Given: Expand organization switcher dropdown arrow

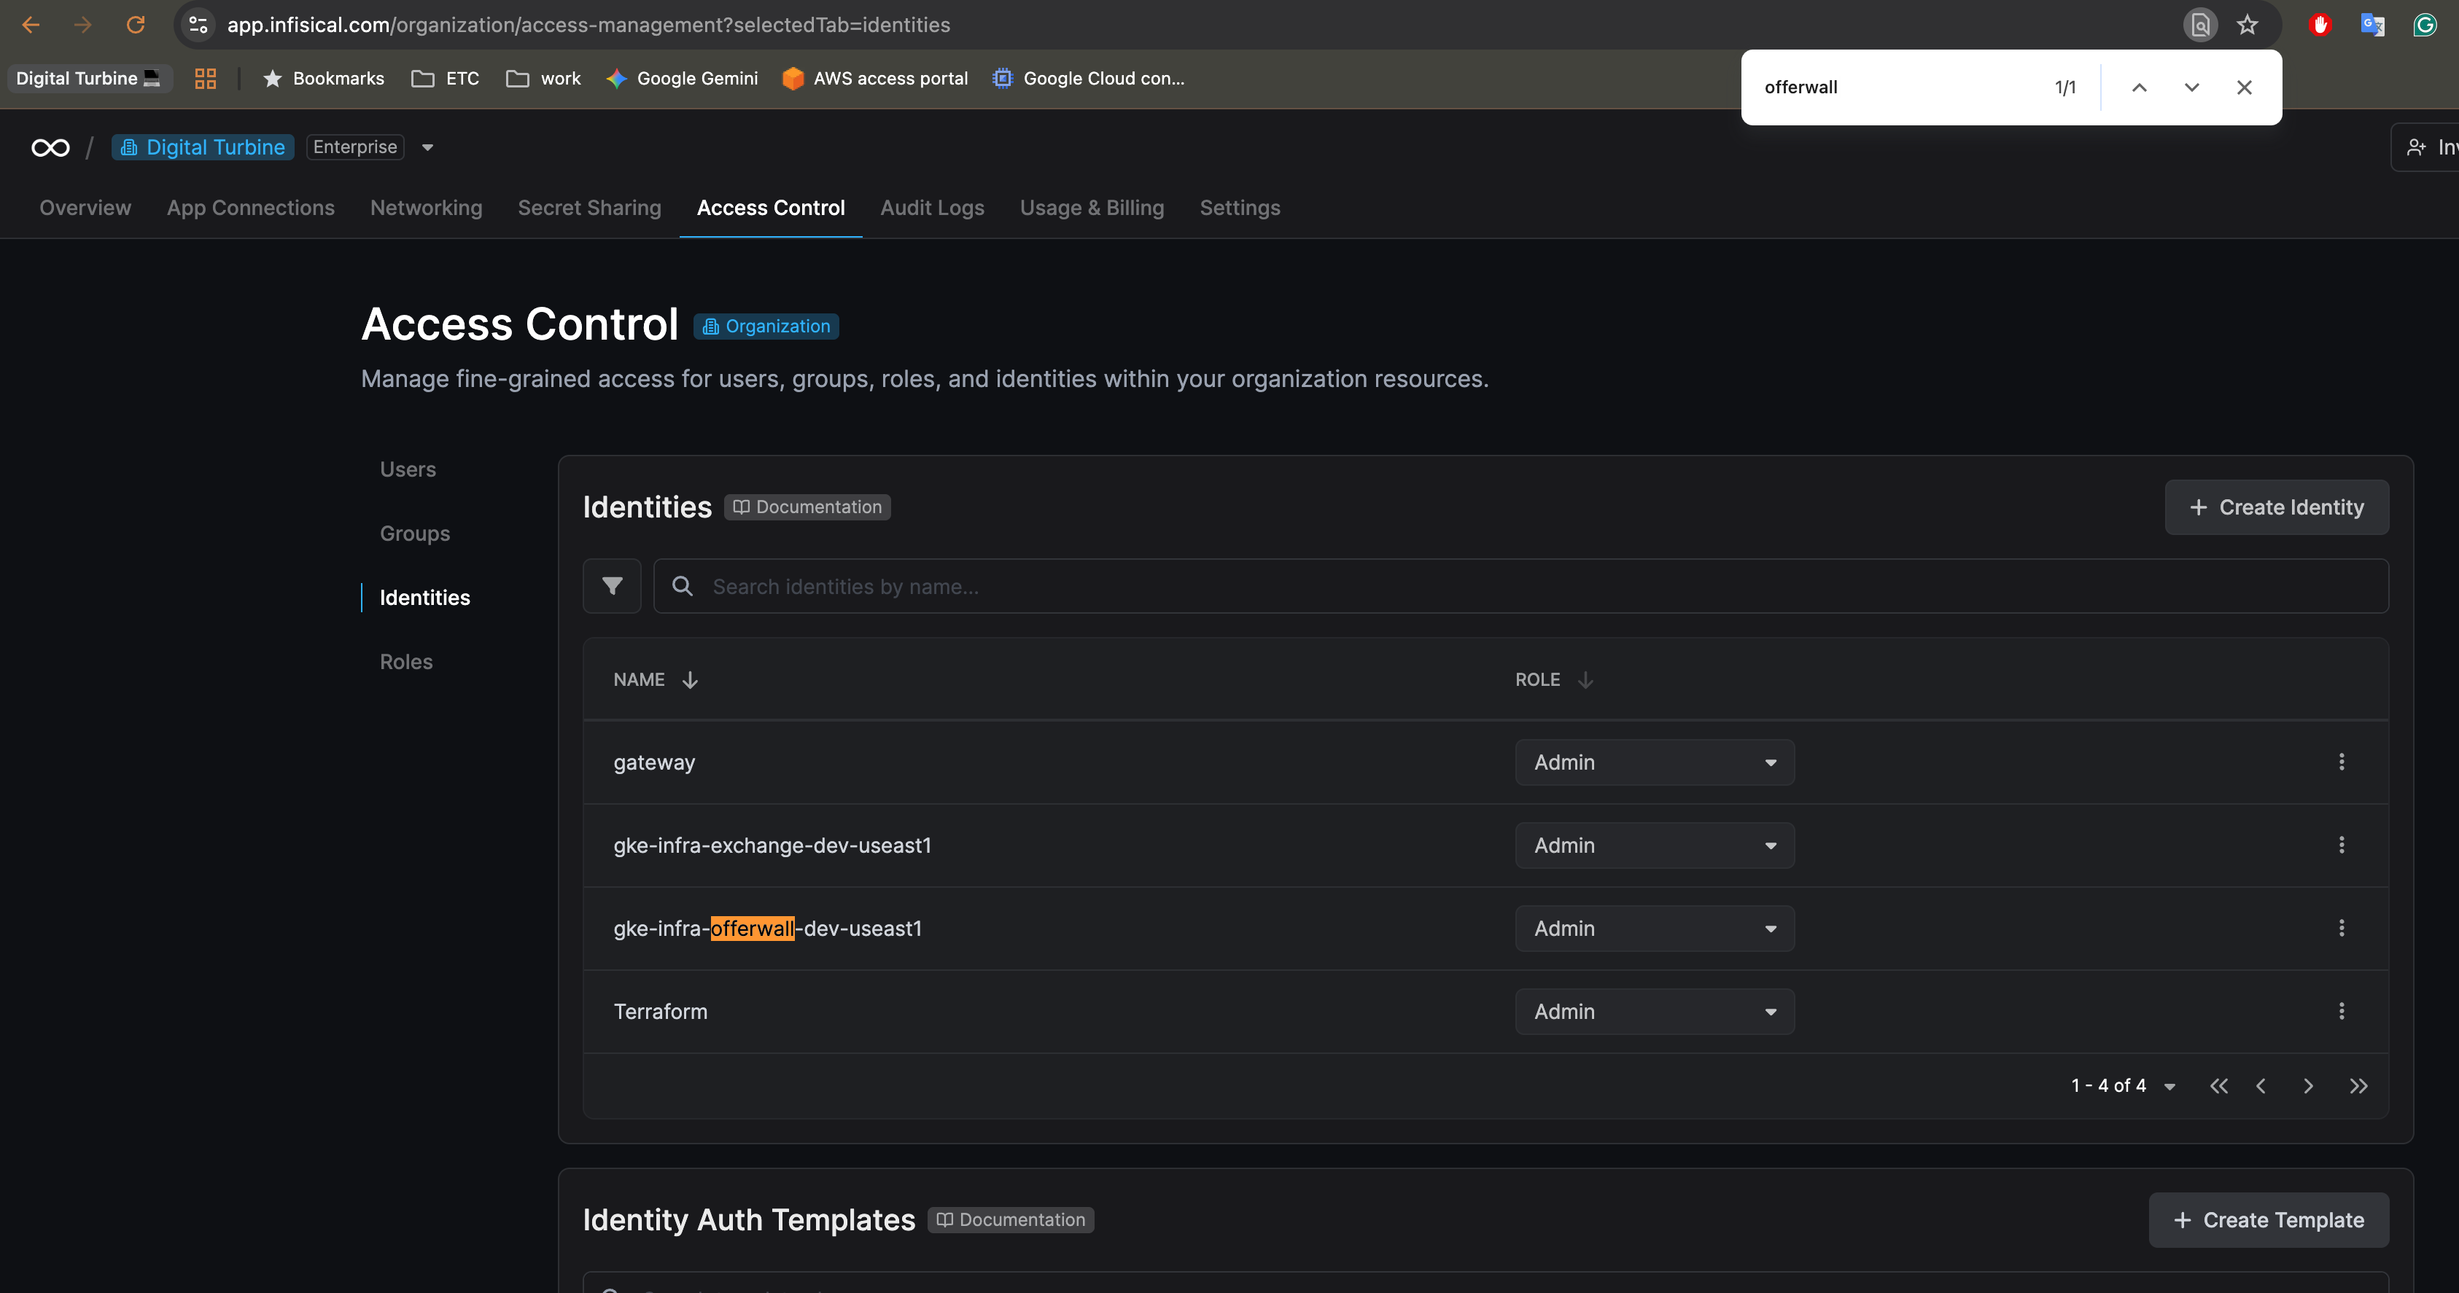Looking at the screenshot, I should click(x=427, y=147).
